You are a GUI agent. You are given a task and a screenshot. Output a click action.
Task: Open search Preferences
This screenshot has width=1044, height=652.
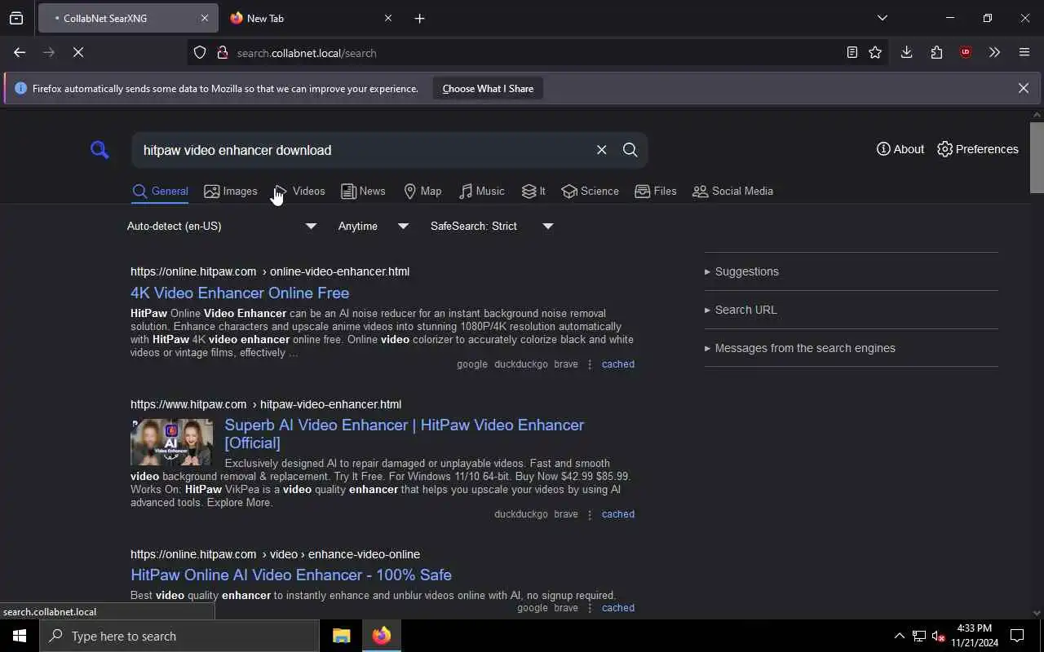click(977, 149)
